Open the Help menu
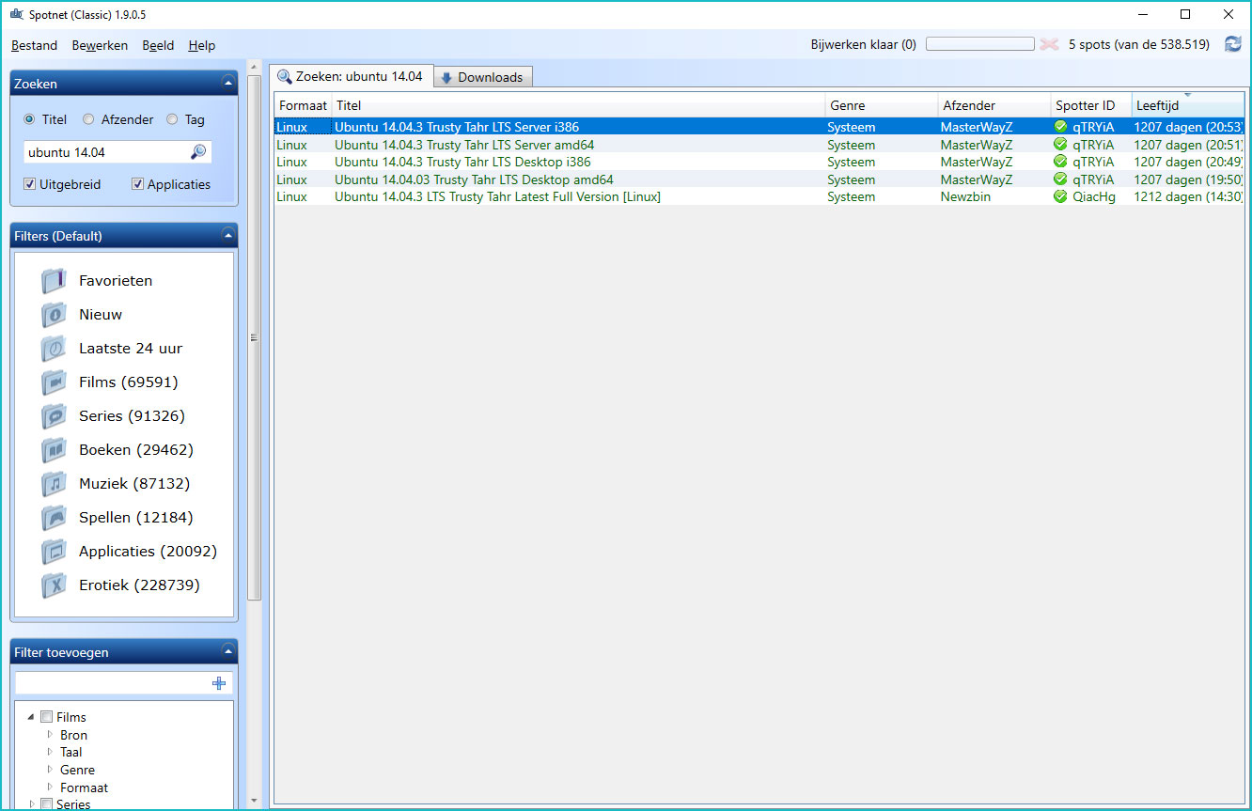The image size is (1252, 811). pyautogui.click(x=201, y=45)
